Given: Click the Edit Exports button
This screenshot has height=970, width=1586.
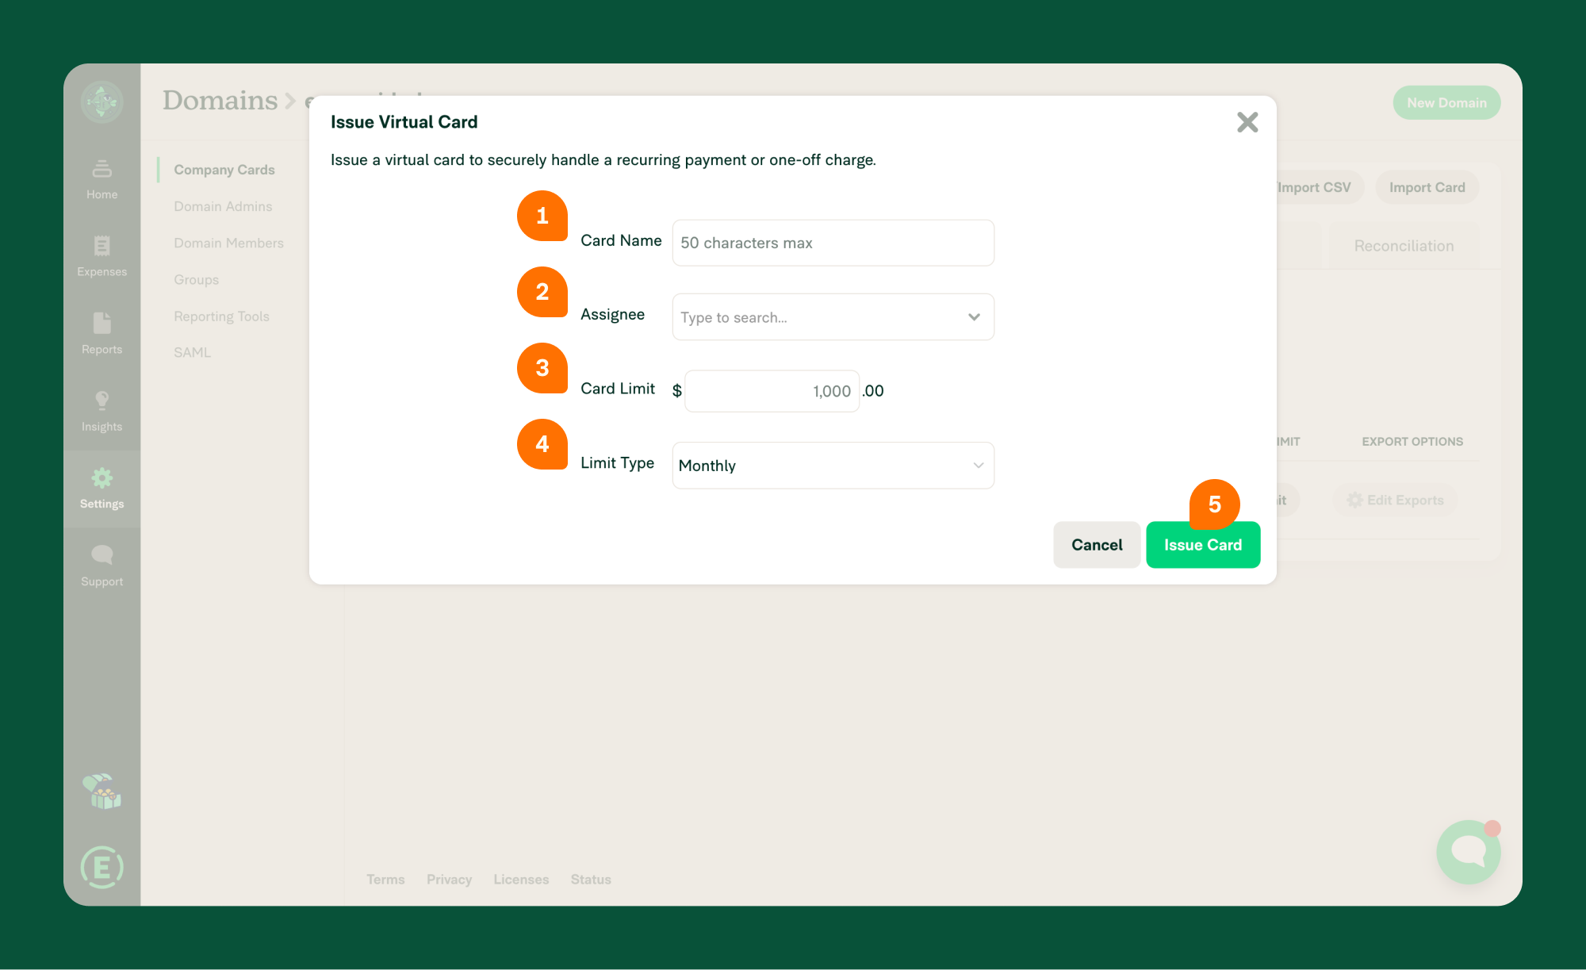Looking at the screenshot, I should point(1396,500).
